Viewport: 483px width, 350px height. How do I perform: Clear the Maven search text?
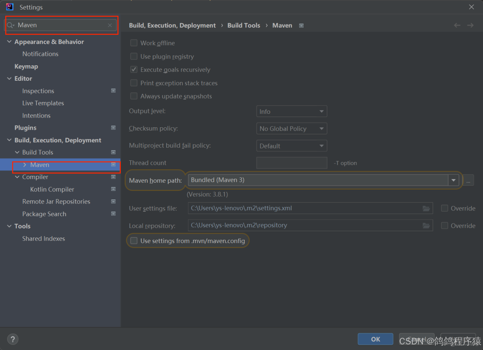pyautogui.click(x=110, y=25)
